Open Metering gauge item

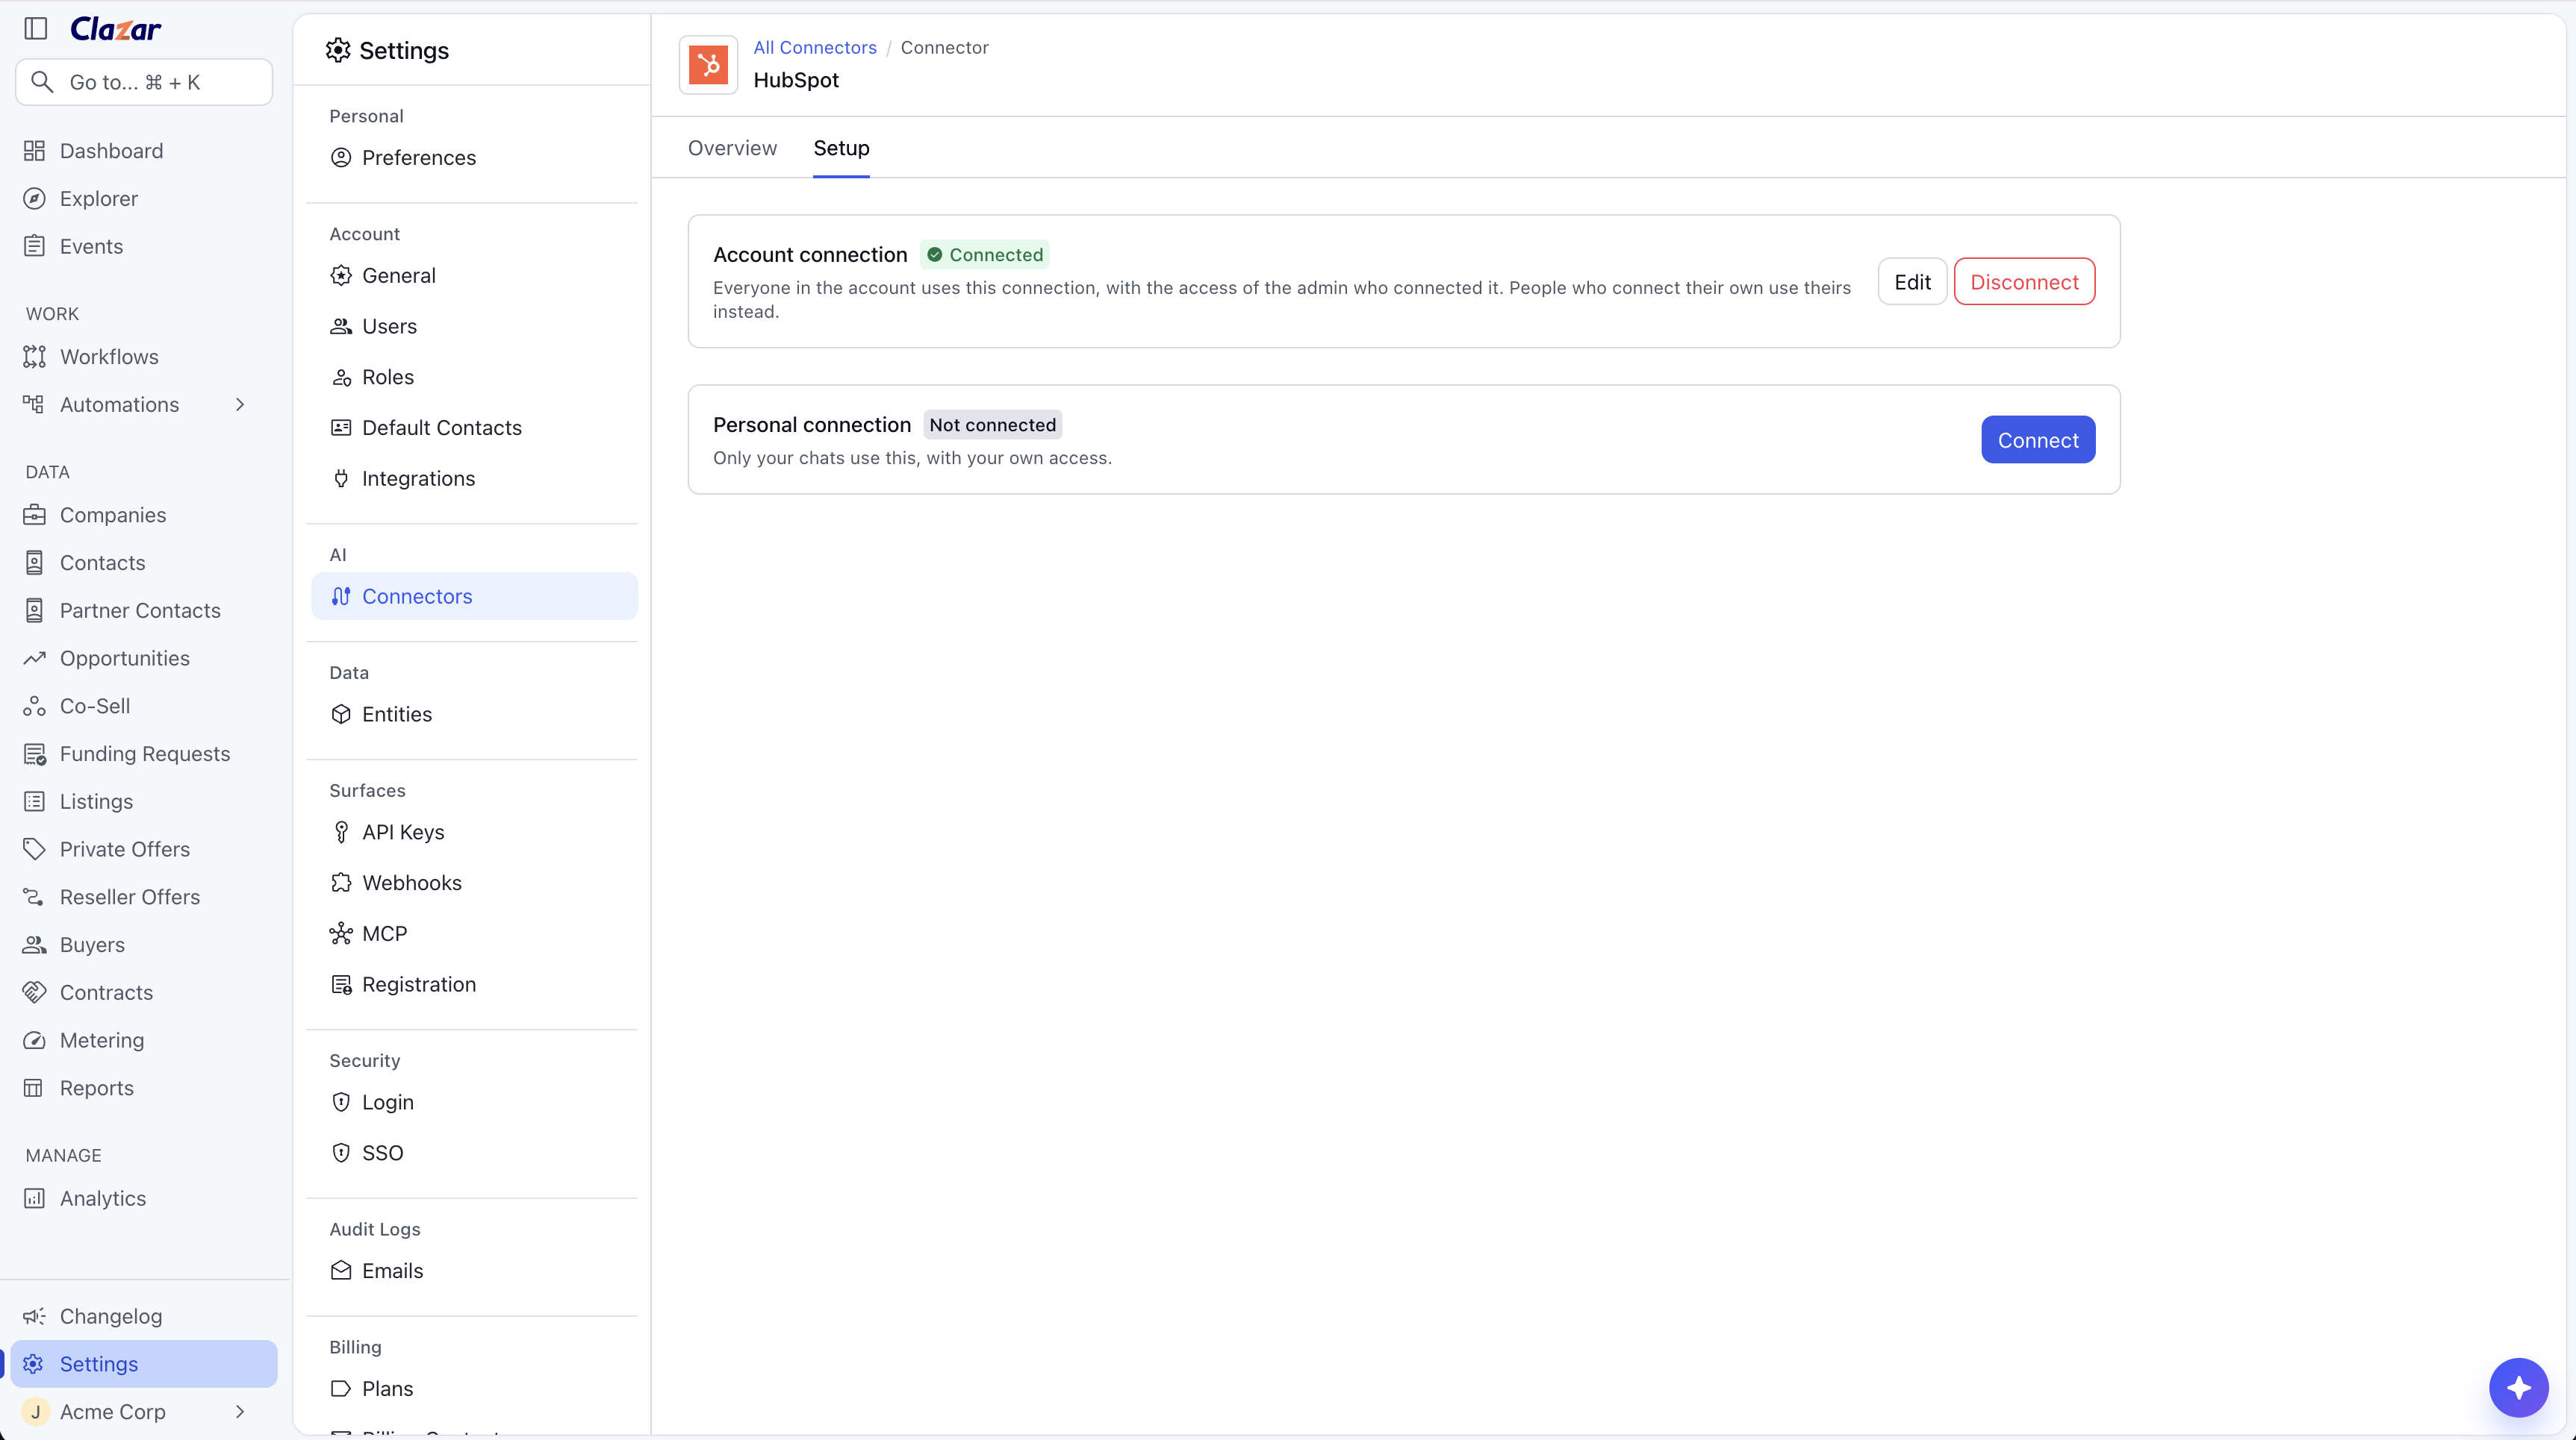click(x=102, y=1040)
